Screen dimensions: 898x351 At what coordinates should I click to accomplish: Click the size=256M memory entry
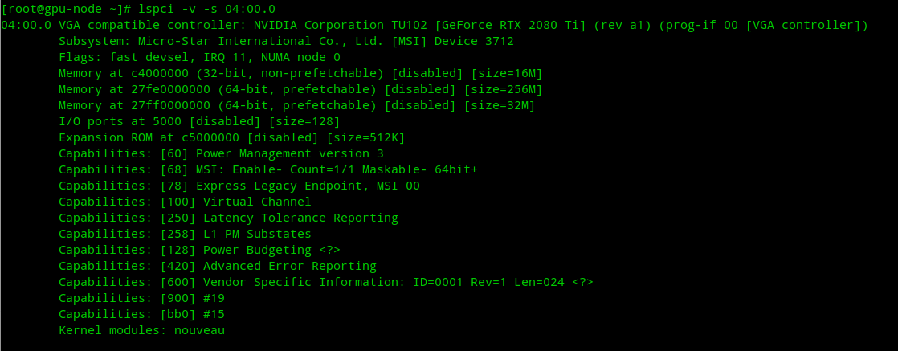[503, 89]
